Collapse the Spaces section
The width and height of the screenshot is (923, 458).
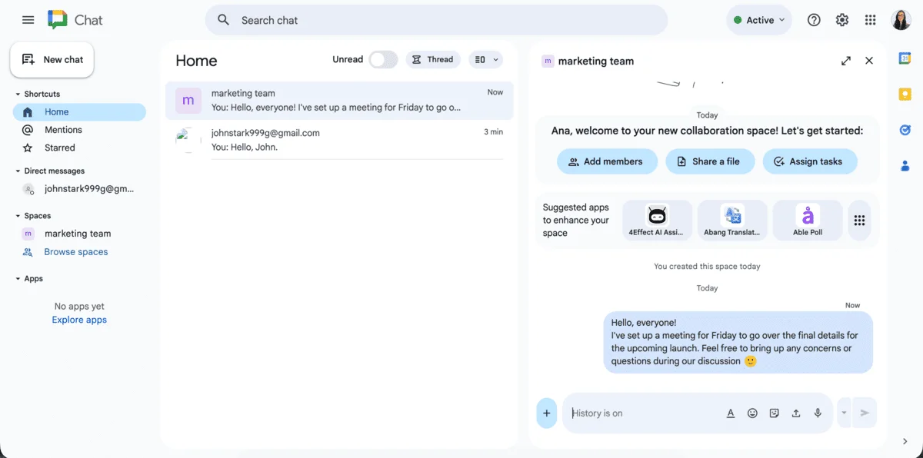(x=19, y=215)
